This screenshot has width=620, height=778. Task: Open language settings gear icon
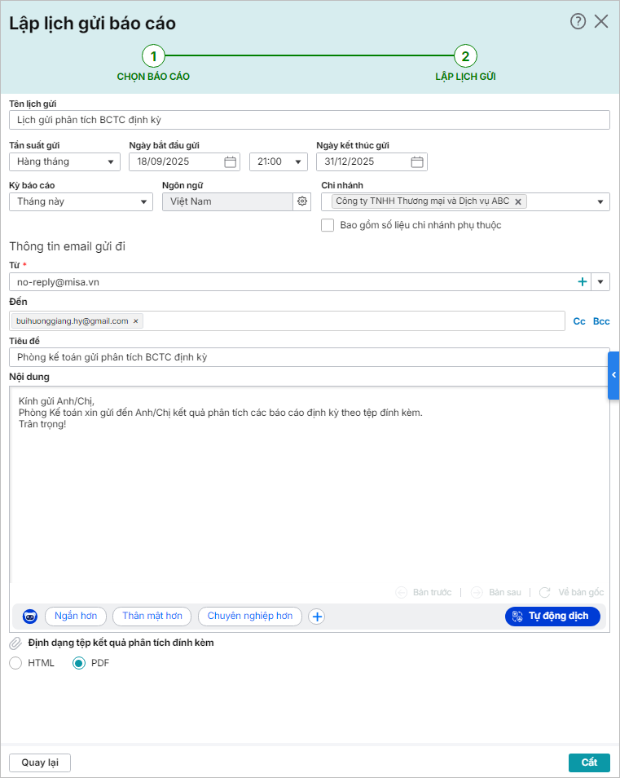pos(302,201)
